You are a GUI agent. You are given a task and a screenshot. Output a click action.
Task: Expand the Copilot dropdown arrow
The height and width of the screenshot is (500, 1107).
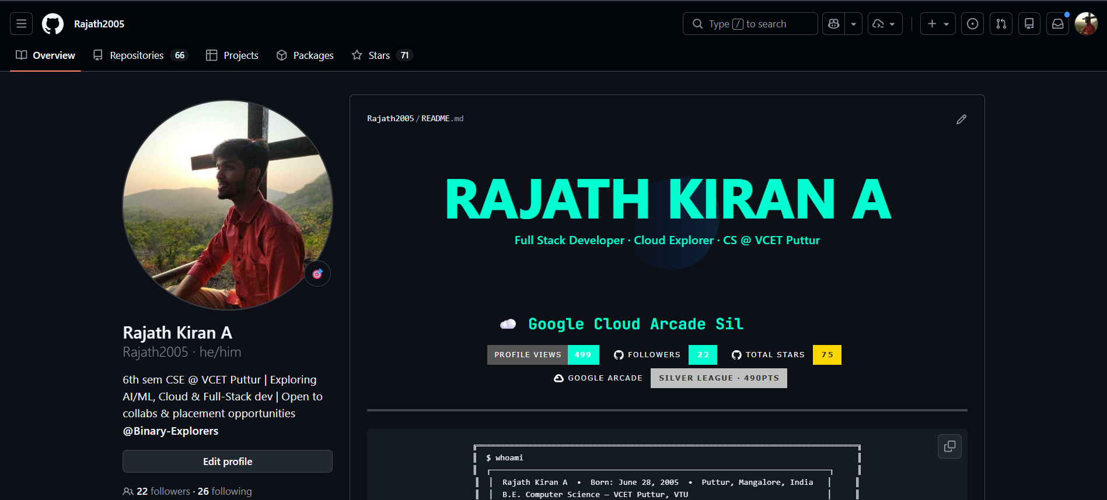point(853,24)
